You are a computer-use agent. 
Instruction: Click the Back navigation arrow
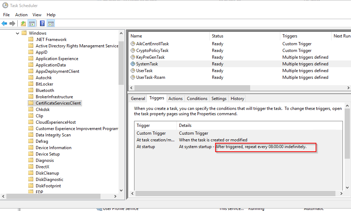4,23
